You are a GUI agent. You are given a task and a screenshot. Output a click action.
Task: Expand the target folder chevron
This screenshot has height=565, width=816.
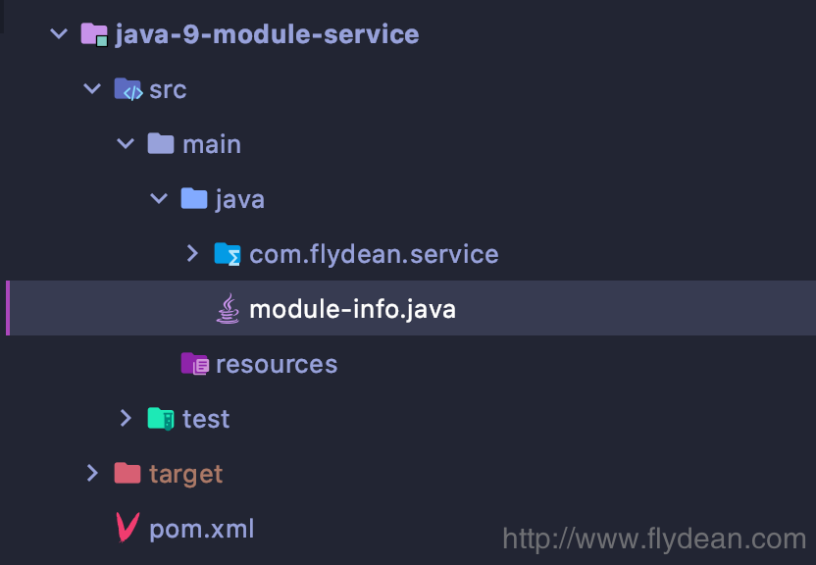(92, 475)
